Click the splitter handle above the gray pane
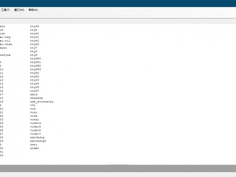This screenshot has height=177, width=236. [118, 164]
